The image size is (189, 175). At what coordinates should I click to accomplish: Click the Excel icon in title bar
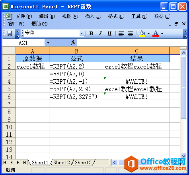[6, 6]
